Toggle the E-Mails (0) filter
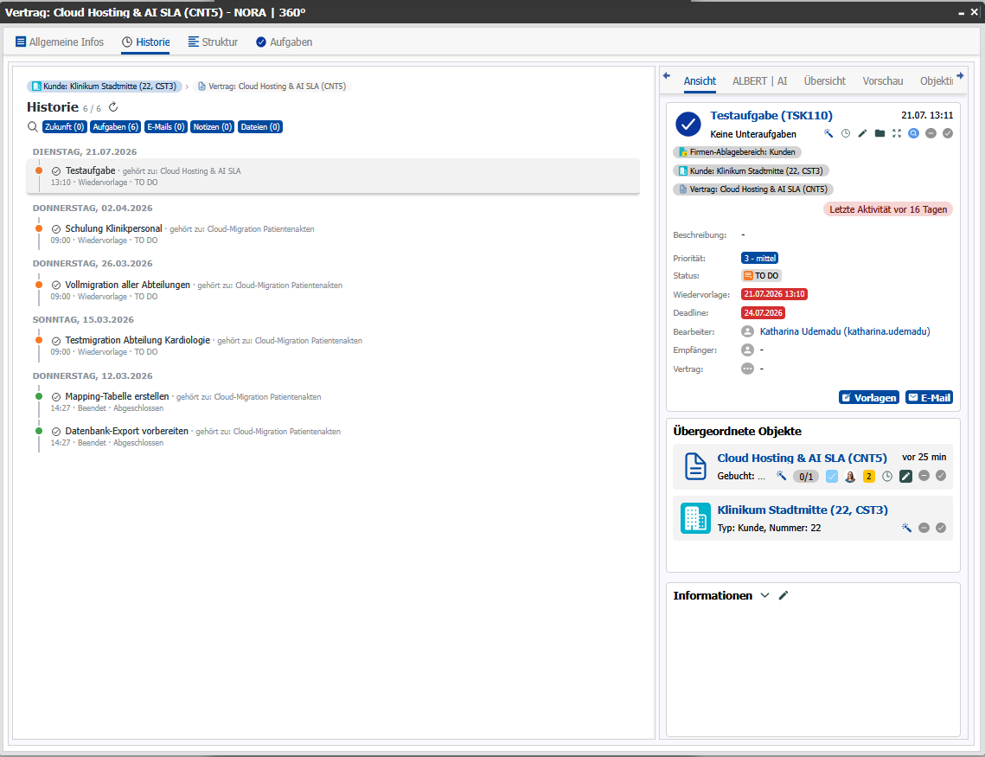The width and height of the screenshot is (985, 757). (166, 127)
